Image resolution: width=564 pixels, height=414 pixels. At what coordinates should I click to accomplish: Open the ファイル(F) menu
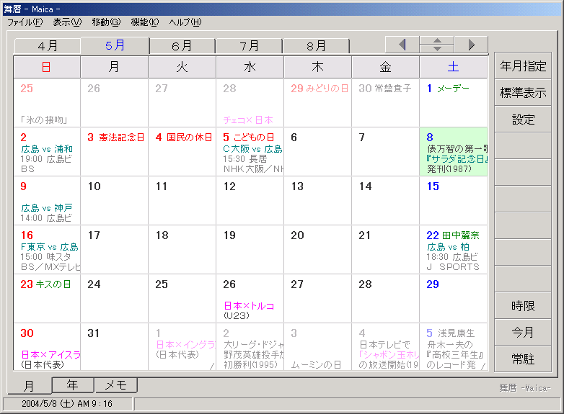click(25, 22)
